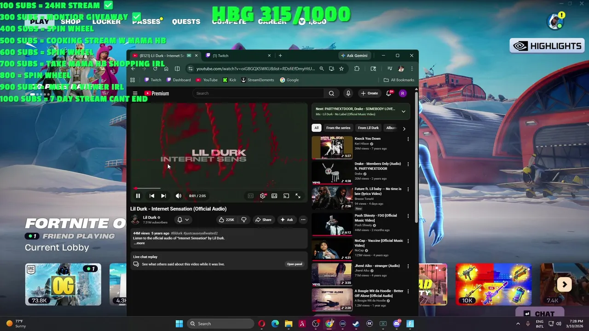Start voice search with the microphone
Image resolution: width=589 pixels, height=331 pixels.
click(348, 93)
